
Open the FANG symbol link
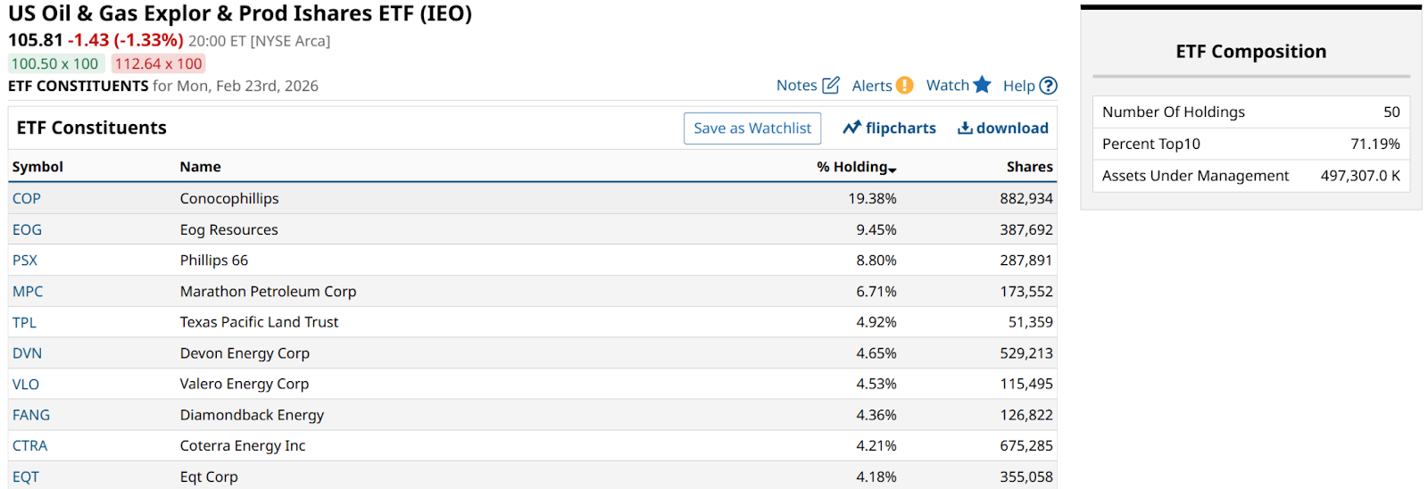click(x=31, y=415)
